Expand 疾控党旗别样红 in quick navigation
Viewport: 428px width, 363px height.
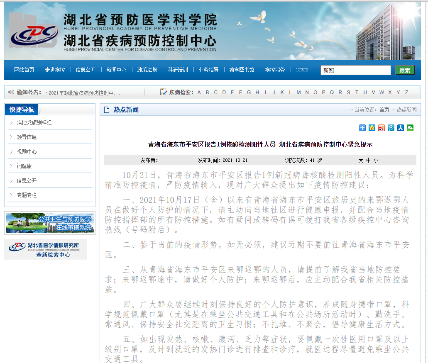click(34, 123)
